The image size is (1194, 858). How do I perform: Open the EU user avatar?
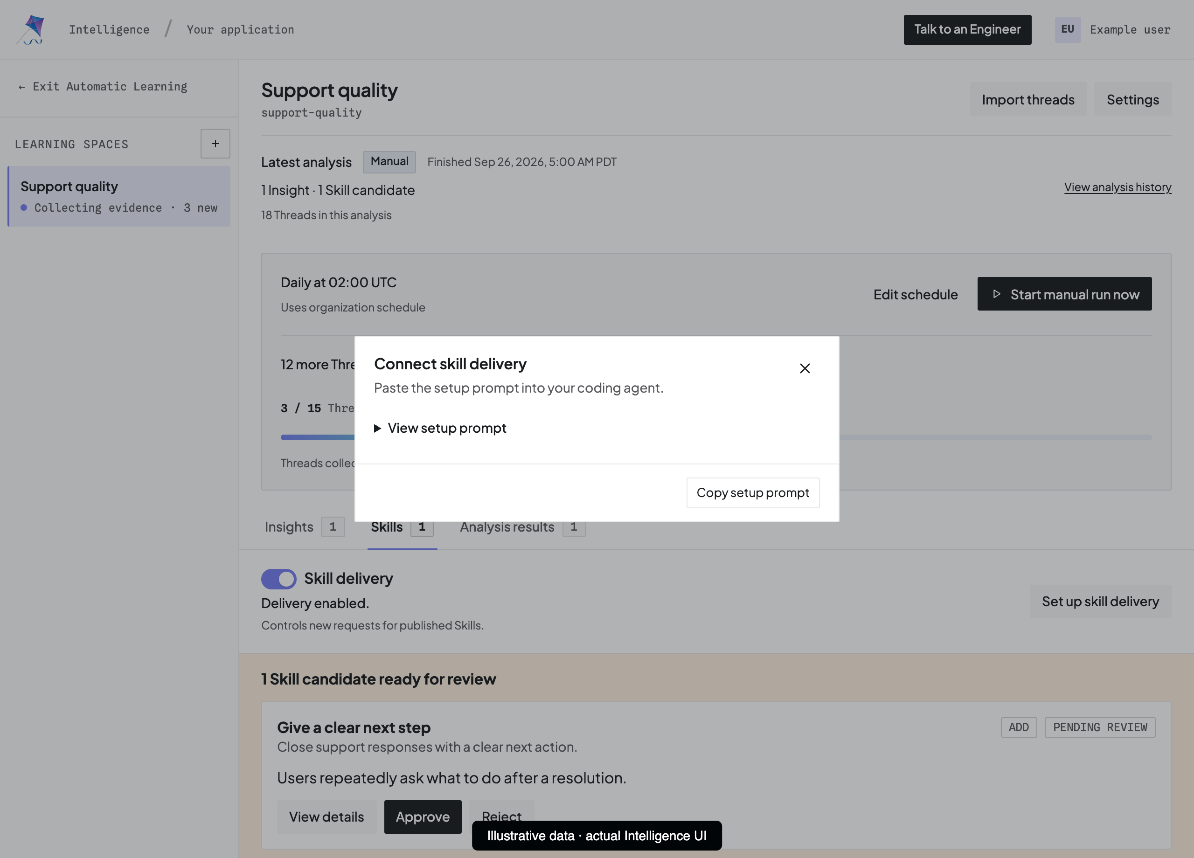coord(1068,29)
